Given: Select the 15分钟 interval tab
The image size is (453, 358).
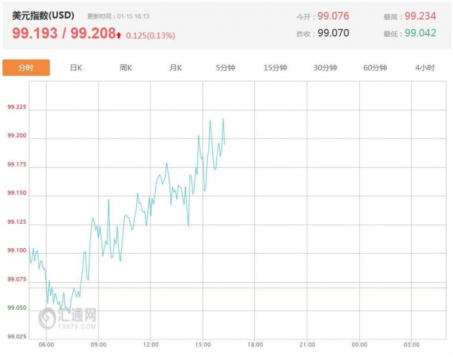Looking at the screenshot, I should pyautogui.click(x=275, y=68).
